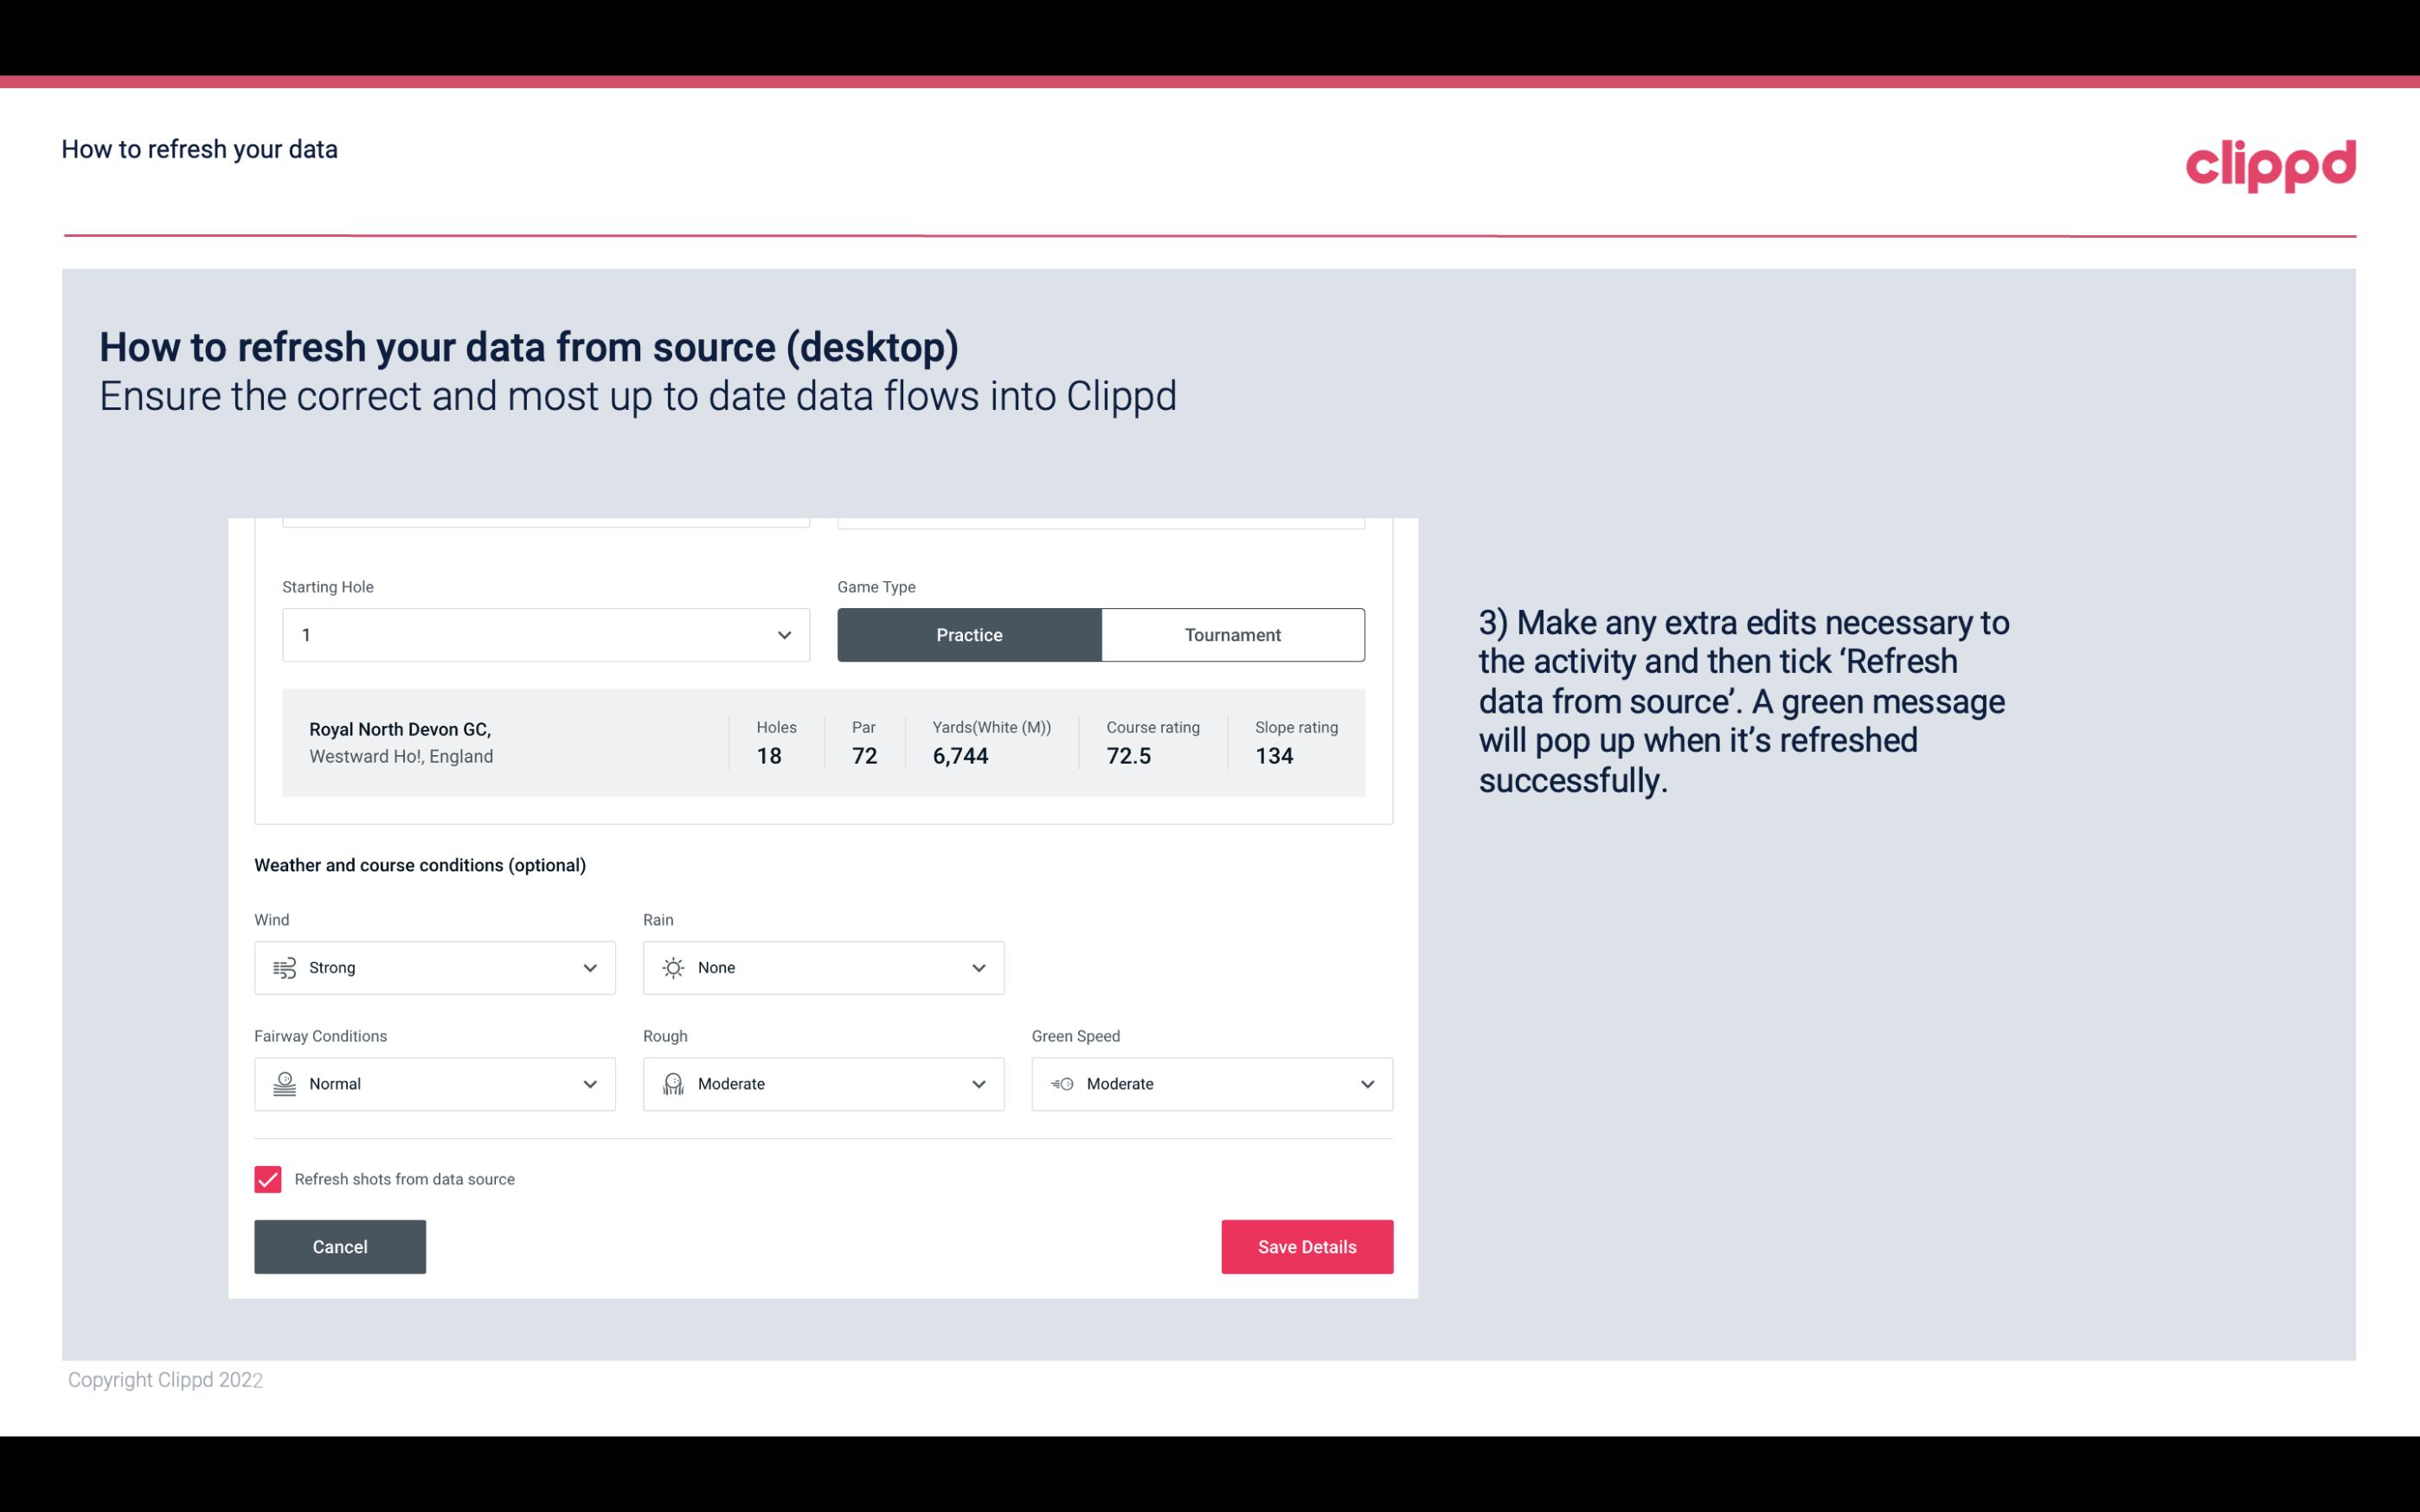2420x1512 pixels.
Task: Click the Practice game type icon
Action: (x=969, y=634)
